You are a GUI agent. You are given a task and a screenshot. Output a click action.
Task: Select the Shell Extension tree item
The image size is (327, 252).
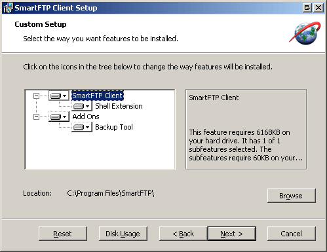coord(119,106)
